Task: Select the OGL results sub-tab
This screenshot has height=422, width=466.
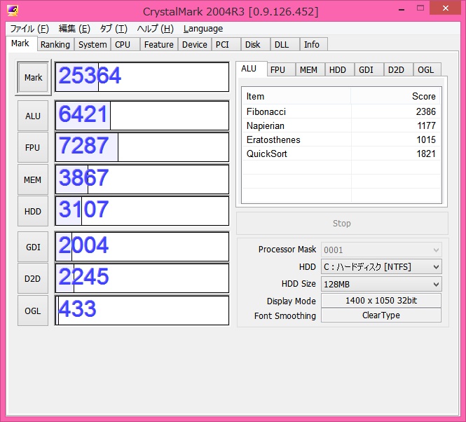Action: [427, 69]
